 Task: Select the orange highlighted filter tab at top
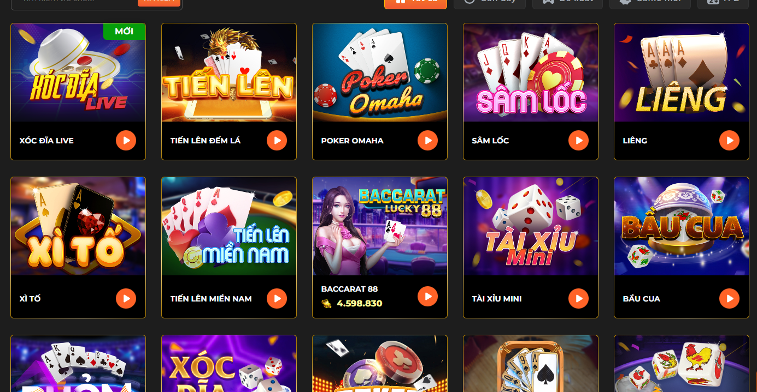pyautogui.click(x=415, y=2)
